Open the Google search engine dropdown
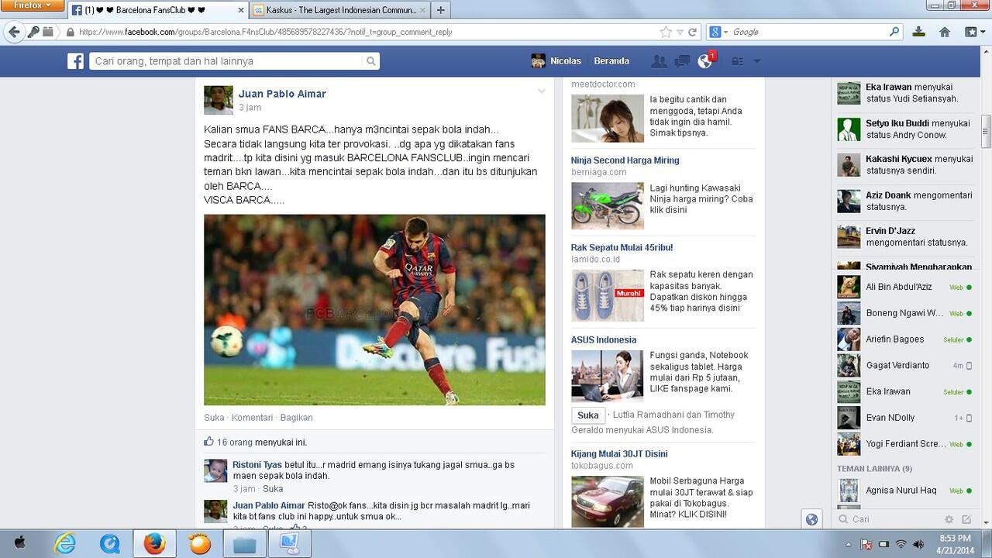Screen dimensions: 992x558 (x=718, y=32)
